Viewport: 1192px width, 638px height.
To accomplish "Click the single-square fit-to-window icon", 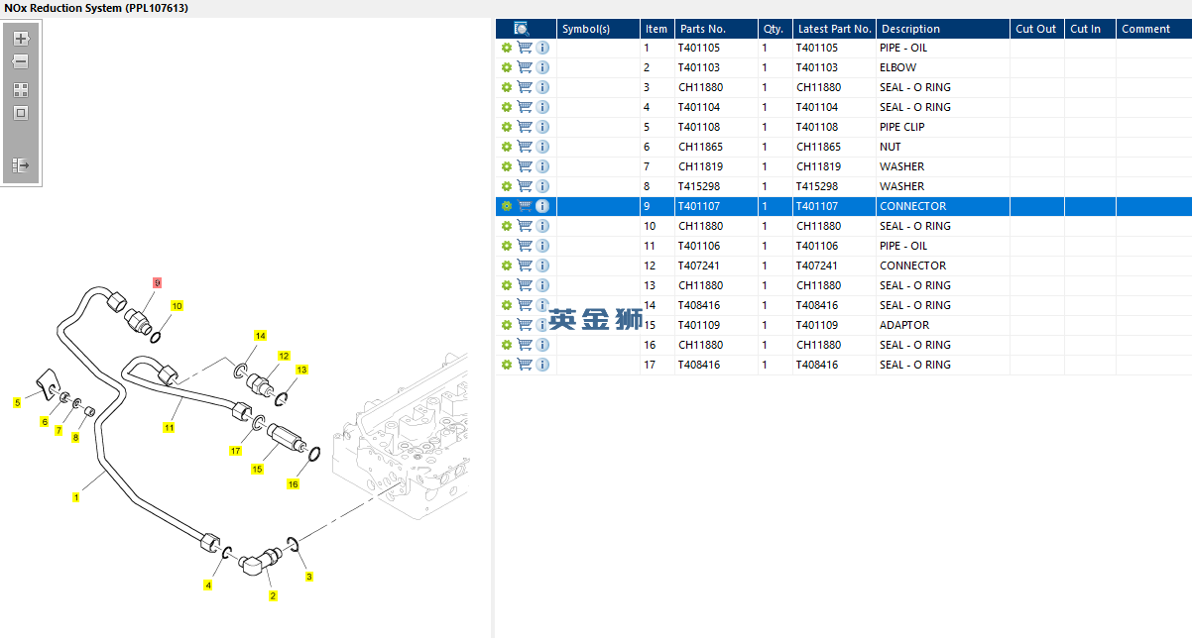I will click(21, 113).
